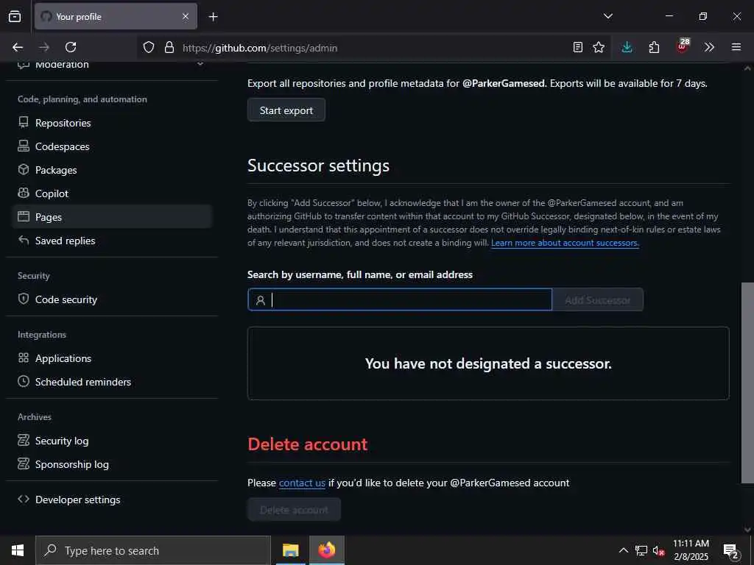Click the Security log icon
Viewport: 754px width, 565px height.
tap(23, 440)
